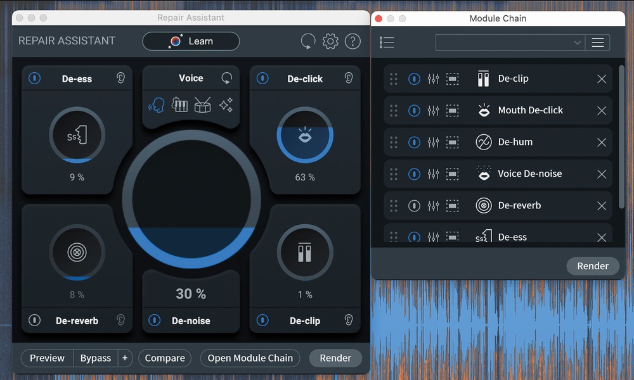Remove De-hum from the chain
Image resolution: width=634 pixels, height=380 pixels.
point(602,142)
